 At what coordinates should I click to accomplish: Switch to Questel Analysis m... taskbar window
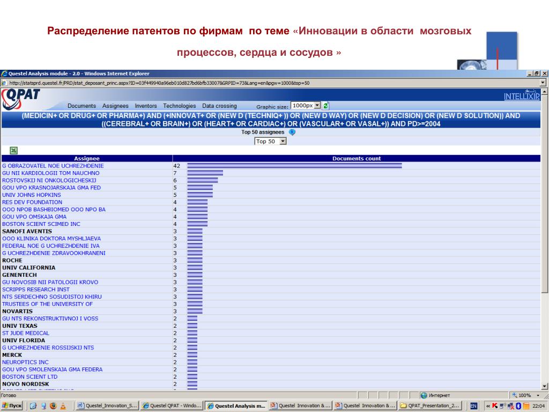click(236, 406)
